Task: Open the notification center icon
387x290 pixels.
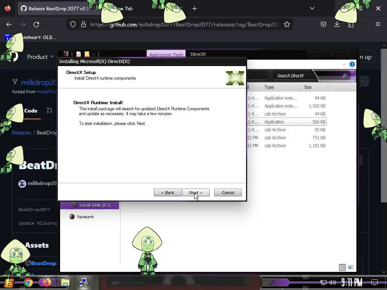Action: click(375, 282)
